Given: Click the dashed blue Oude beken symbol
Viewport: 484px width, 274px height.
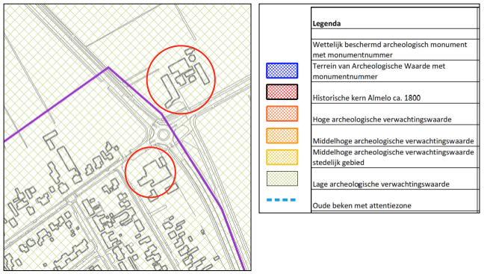Looking at the screenshot, I should 281,200.
